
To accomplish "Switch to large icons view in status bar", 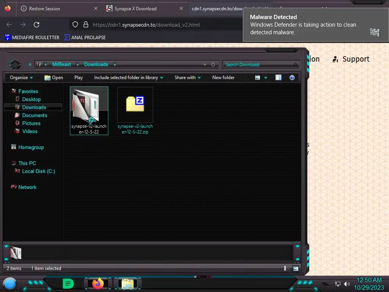I will 296,268.
